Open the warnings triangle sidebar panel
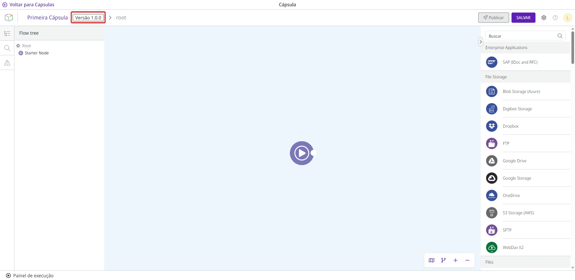The width and height of the screenshot is (575, 280). pos(7,63)
